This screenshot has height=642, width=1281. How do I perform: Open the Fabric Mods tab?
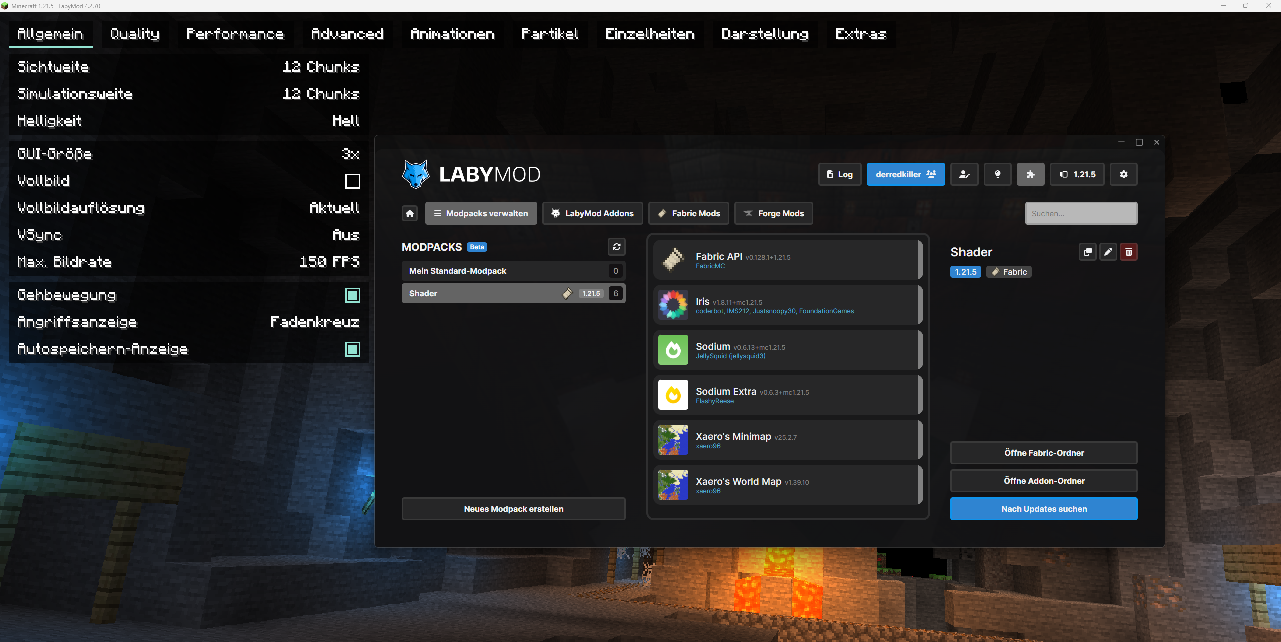pos(689,214)
